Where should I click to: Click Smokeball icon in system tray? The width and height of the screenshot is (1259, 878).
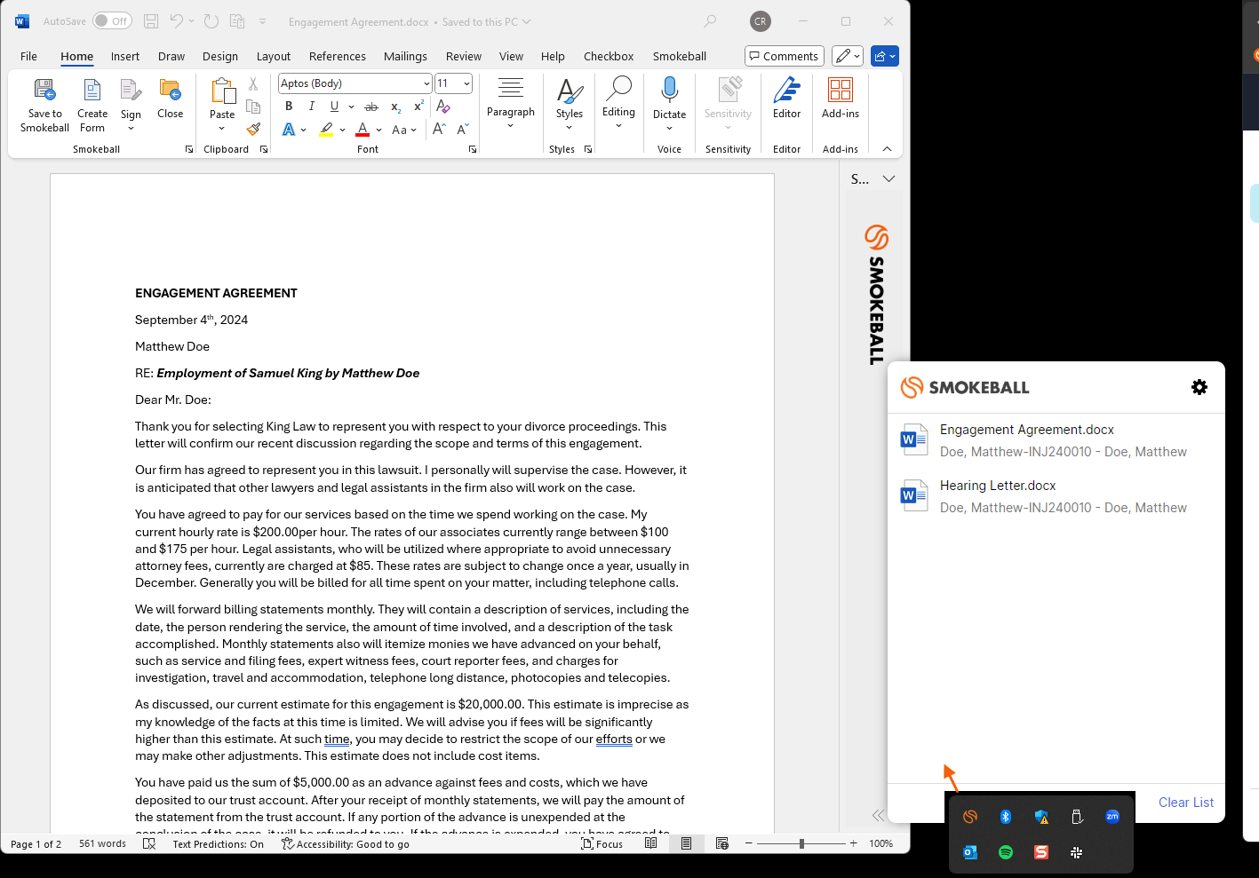pyautogui.click(x=970, y=817)
